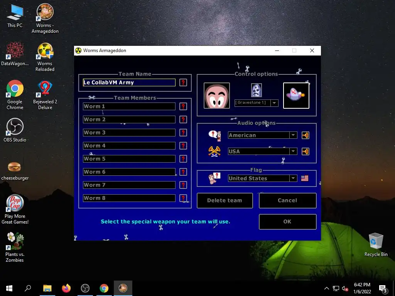Open taskbar search magnifier
This screenshot has height=296, width=395.
coord(28,288)
